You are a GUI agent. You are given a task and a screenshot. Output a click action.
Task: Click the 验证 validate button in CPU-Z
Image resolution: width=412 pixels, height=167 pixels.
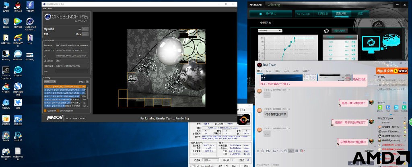click(x=234, y=166)
